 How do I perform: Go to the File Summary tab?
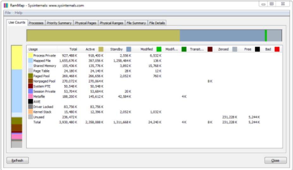(x=136, y=23)
